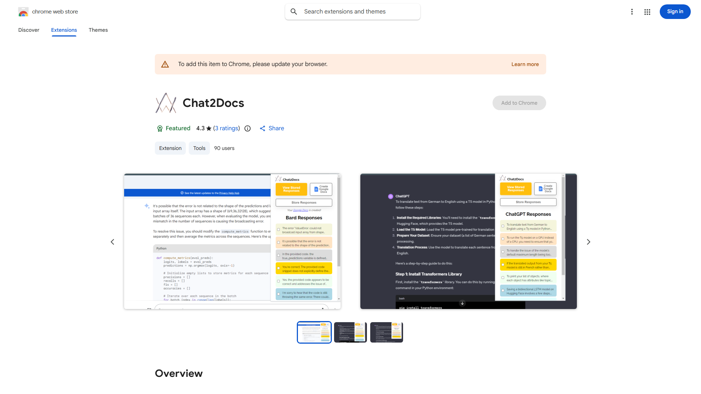Click the info icon beside the rating

[x=248, y=128]
